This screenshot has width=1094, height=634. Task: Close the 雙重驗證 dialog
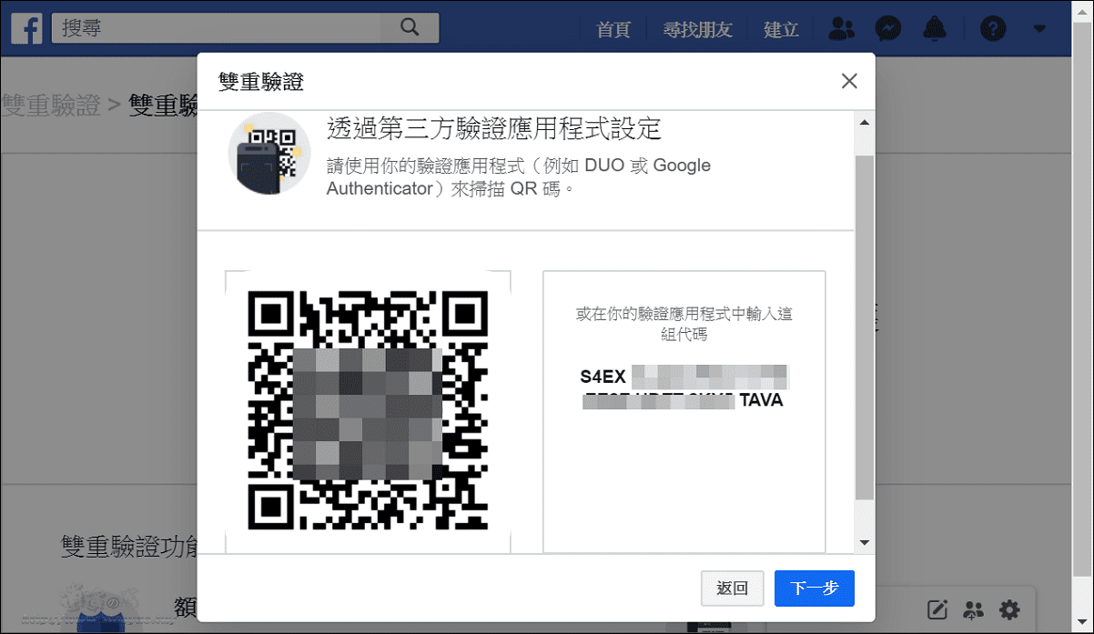point(849,81)
